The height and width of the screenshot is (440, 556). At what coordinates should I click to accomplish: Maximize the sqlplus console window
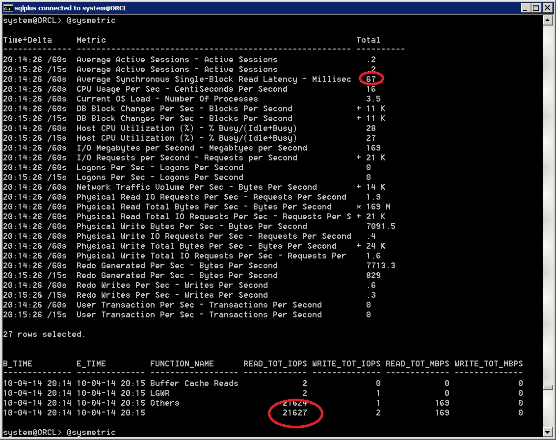coord(536,8)
